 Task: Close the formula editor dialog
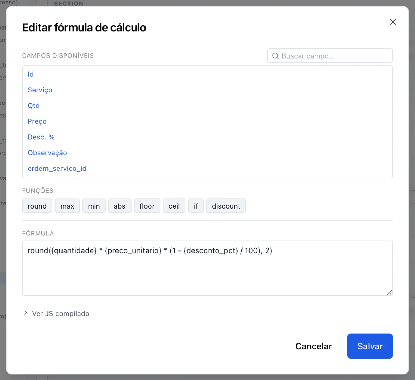pos(393,22)
